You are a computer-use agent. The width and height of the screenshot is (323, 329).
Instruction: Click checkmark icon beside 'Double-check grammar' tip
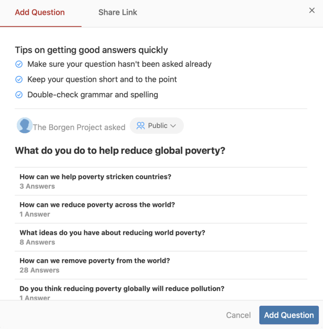point(19,94)
